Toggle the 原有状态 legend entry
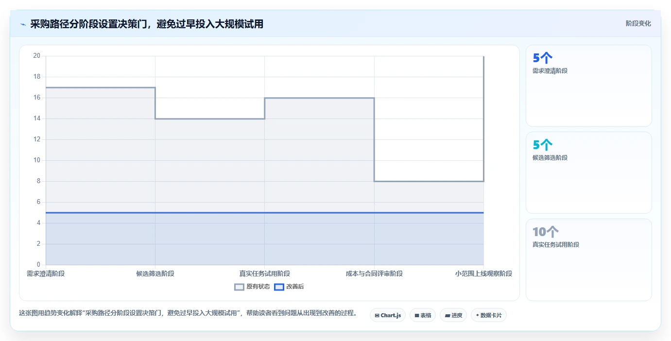671x341 pixels. pos(252,287)
